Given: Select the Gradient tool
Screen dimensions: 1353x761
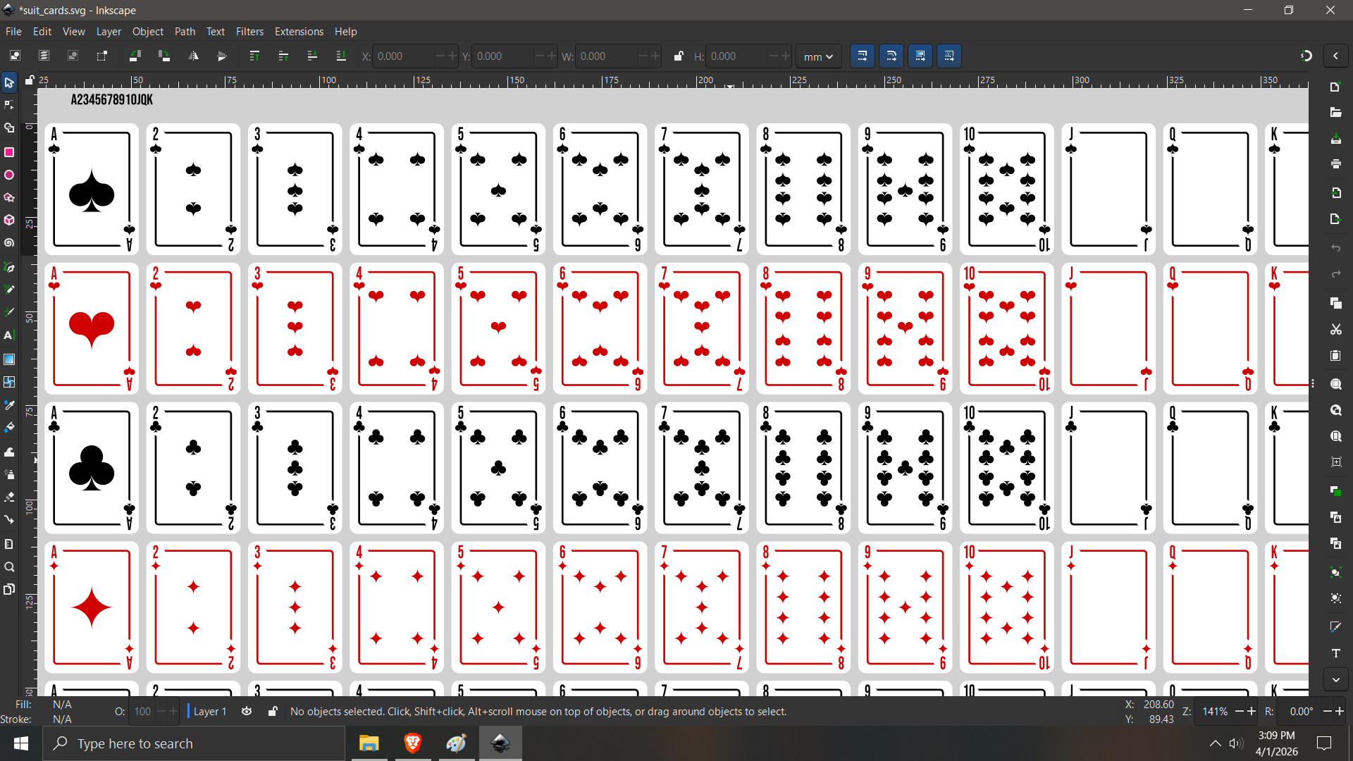Looking at the screenshot, I should 9,359.
